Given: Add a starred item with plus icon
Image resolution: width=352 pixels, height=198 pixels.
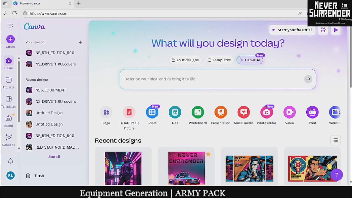Looking at the screenshot, I should [80, 42].
